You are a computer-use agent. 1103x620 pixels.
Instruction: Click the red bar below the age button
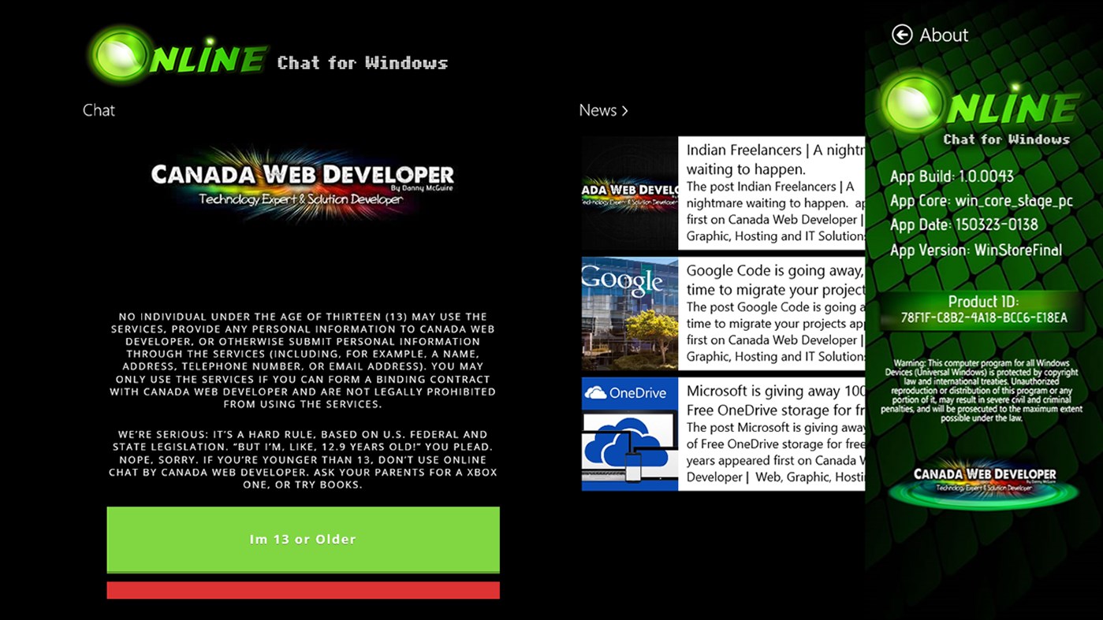point(303,590)
